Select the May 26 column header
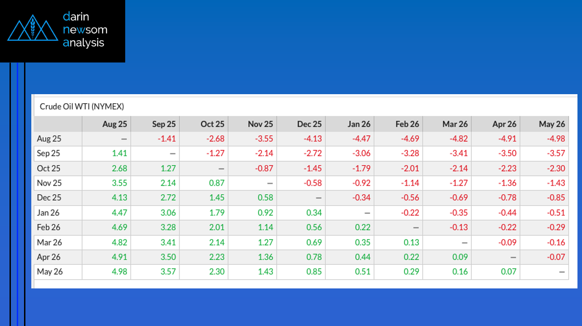Image resolution: width=582 pixels, height=326 pixels. [552, 124]
